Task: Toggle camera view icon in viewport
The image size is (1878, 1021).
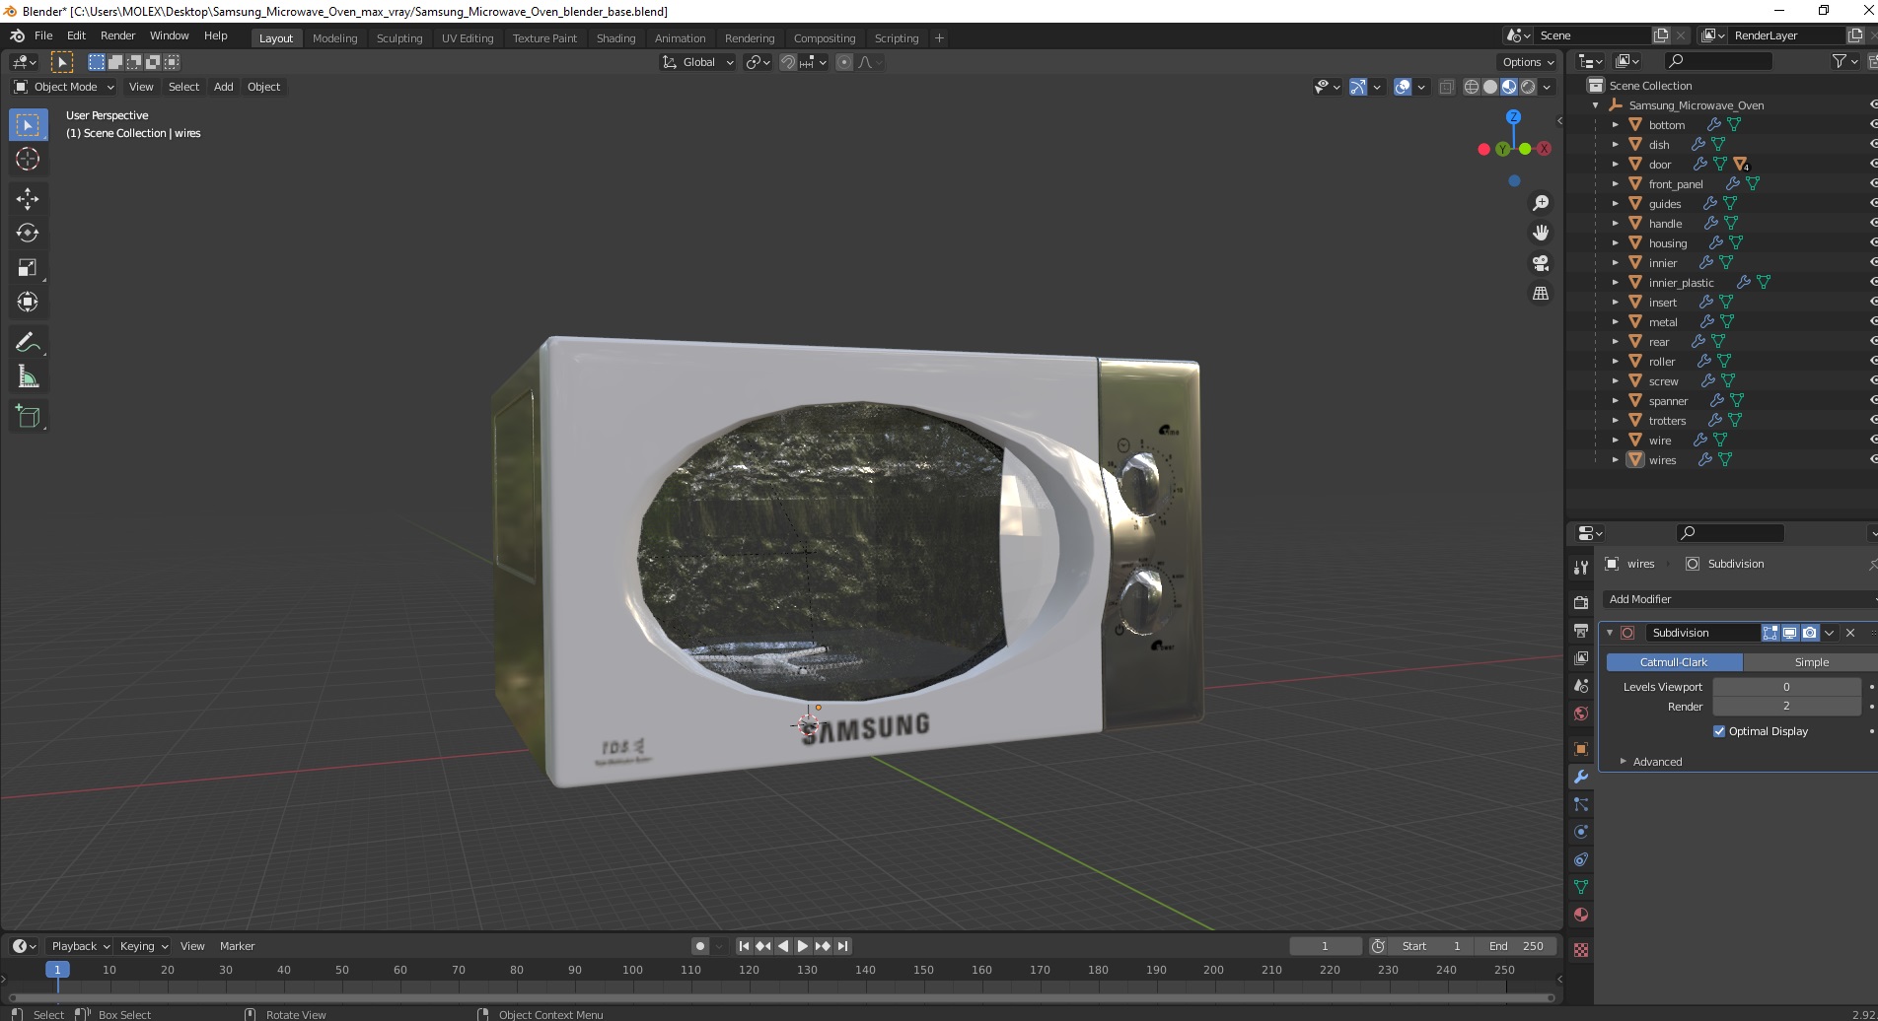Action: [1540, 263]
